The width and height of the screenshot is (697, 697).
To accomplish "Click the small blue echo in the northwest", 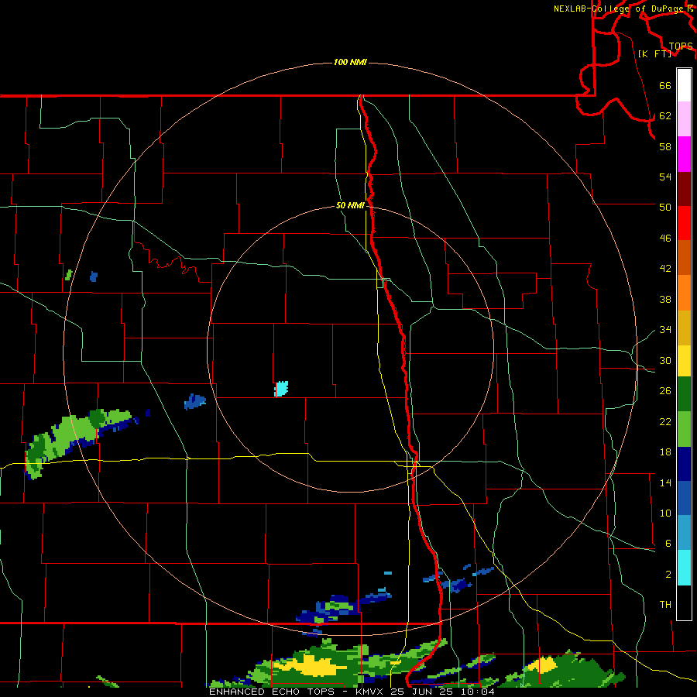I will pyautogui.click(x=94, y=276).
